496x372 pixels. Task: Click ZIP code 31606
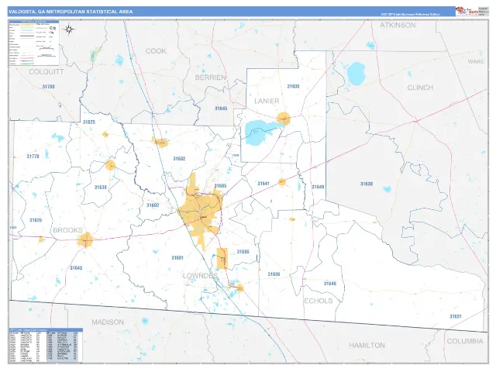tap(243, 252)
